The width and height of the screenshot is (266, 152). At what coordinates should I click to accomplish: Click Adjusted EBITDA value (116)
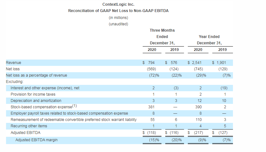coord(174,133)
